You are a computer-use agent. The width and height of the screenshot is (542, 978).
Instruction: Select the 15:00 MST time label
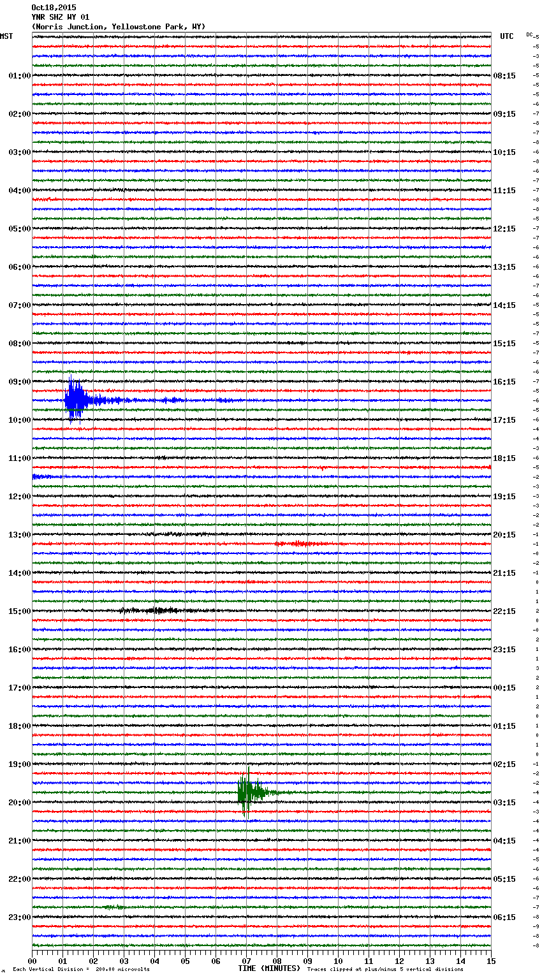[19, 611]
